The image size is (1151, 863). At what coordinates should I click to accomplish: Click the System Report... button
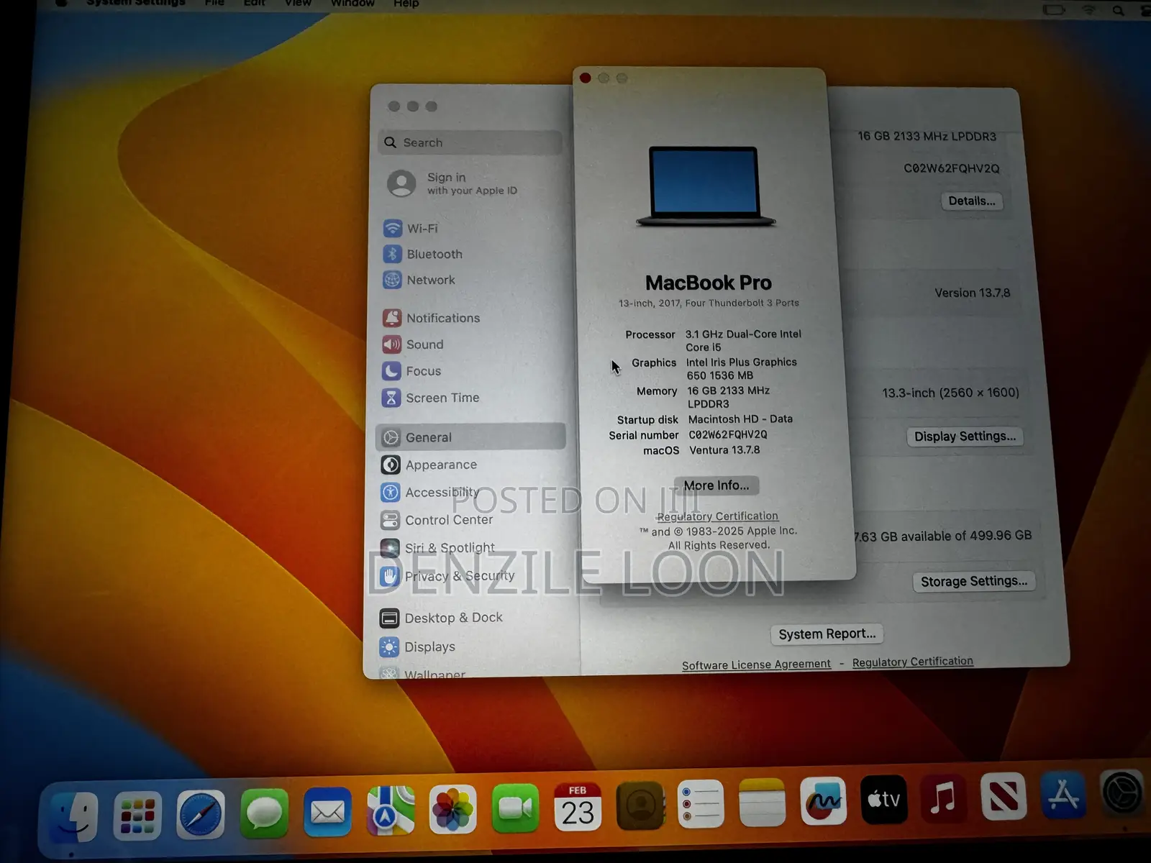827,634
